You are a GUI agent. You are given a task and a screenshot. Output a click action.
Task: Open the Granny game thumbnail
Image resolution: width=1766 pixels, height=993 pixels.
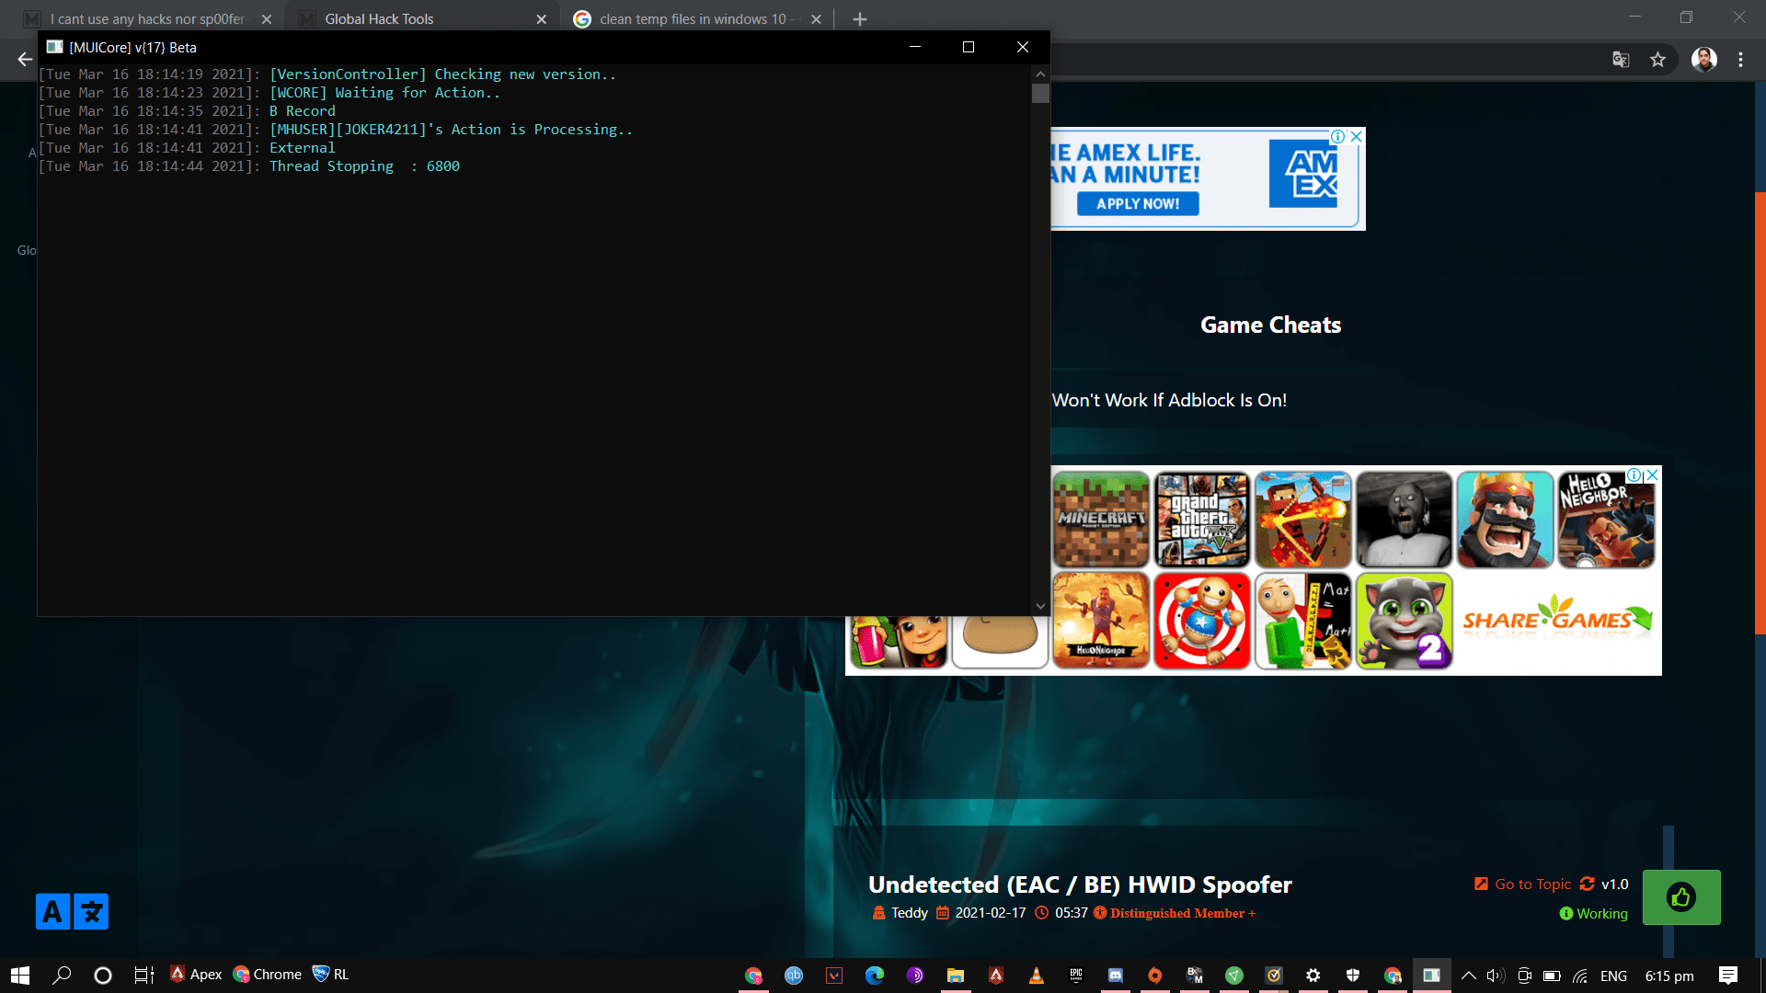(x=1405, y=519)
